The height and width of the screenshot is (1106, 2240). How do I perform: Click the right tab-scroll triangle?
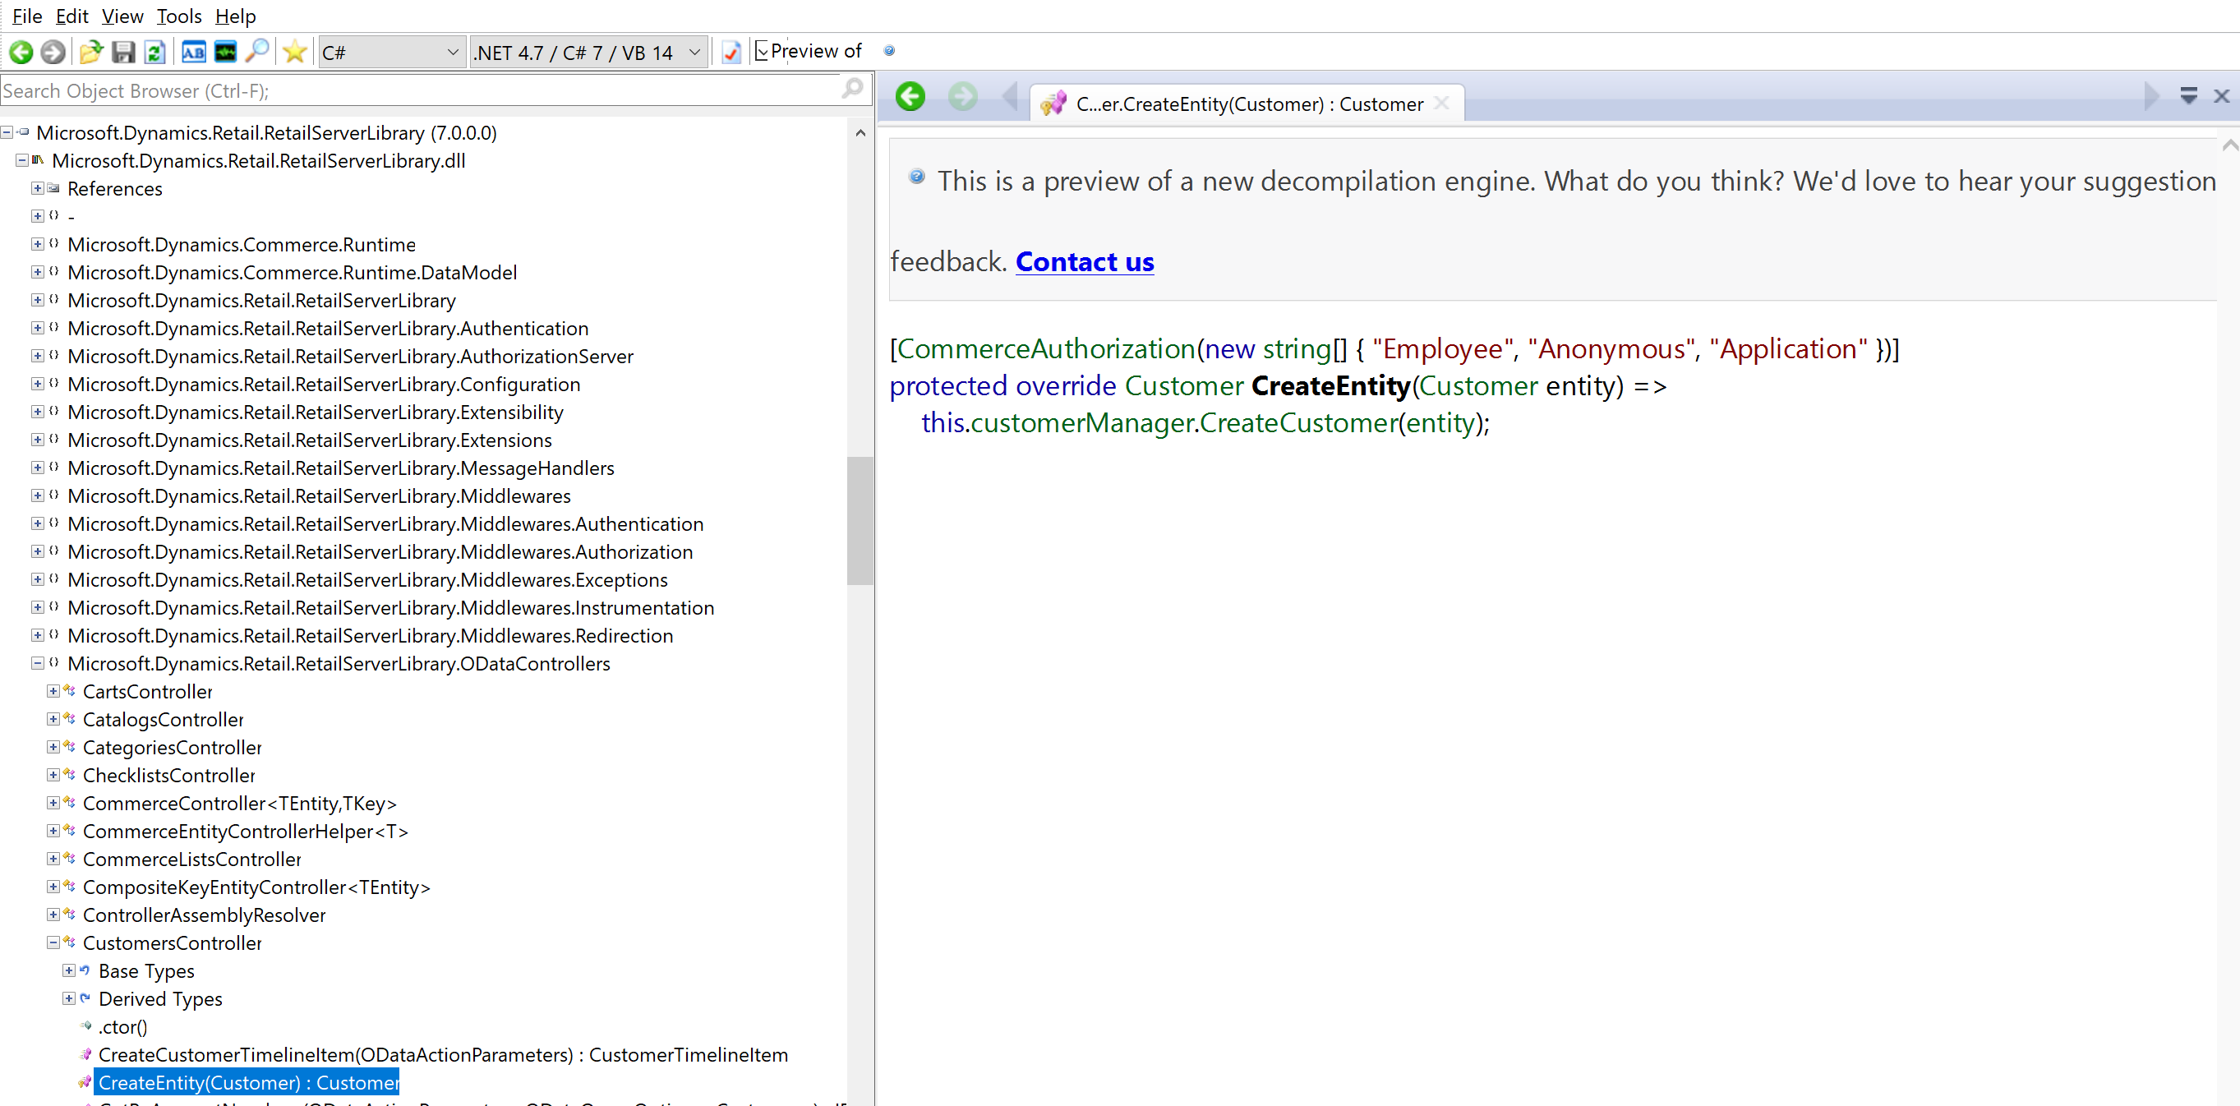(x=2152, y=96)
